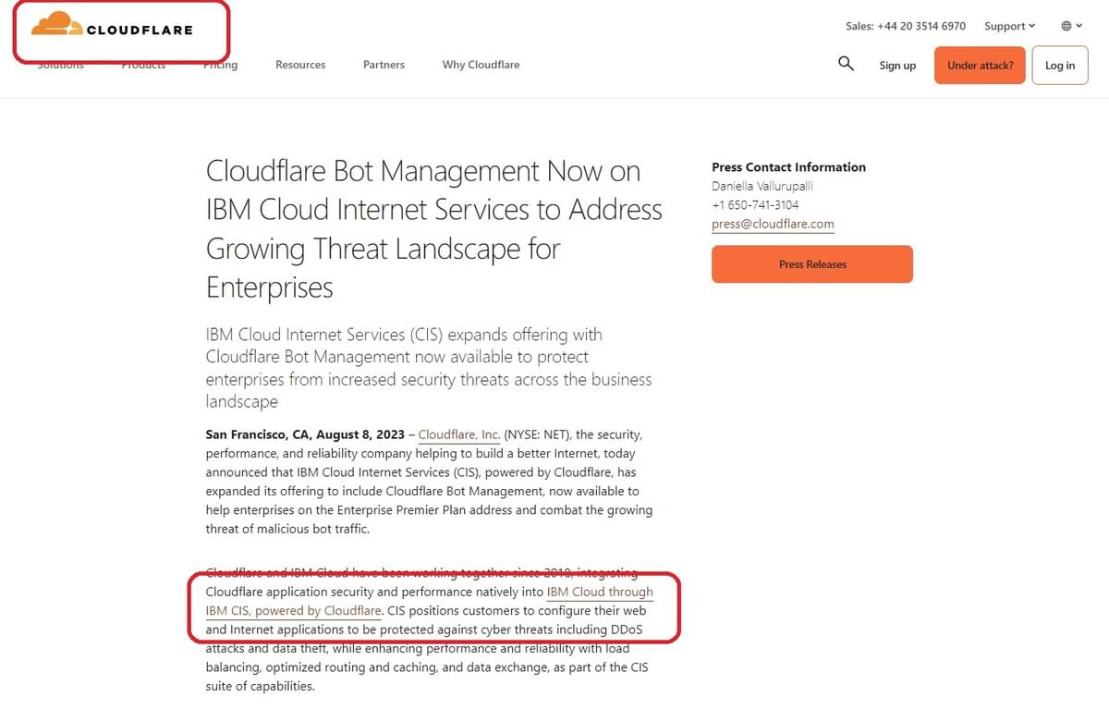The height and width of the screenshot is (721, 1109).
Task: Click the Press Contact Information heading
Action: tap(788, 167)
